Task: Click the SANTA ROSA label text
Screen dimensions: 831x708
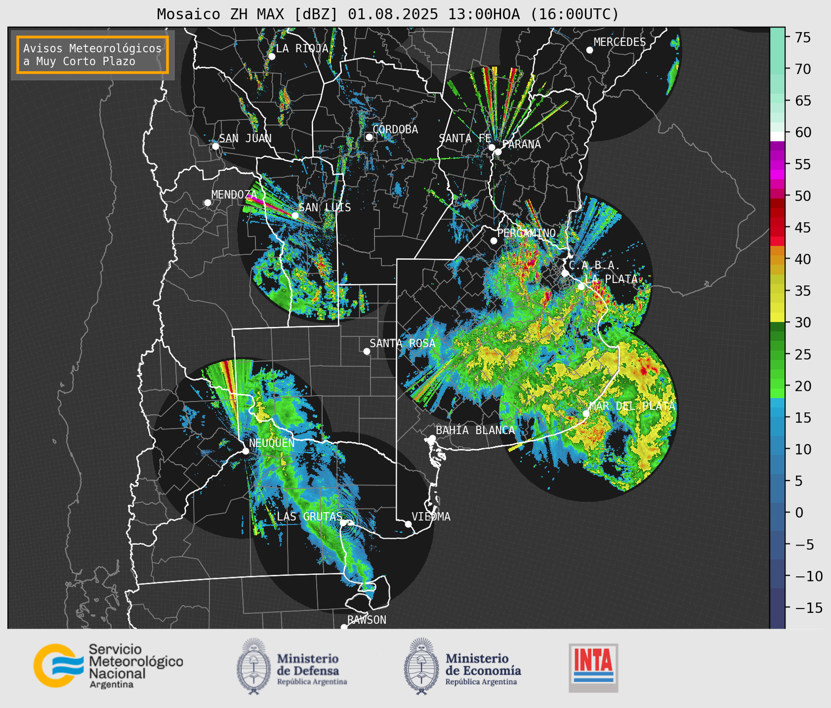Action: point(402,343)
